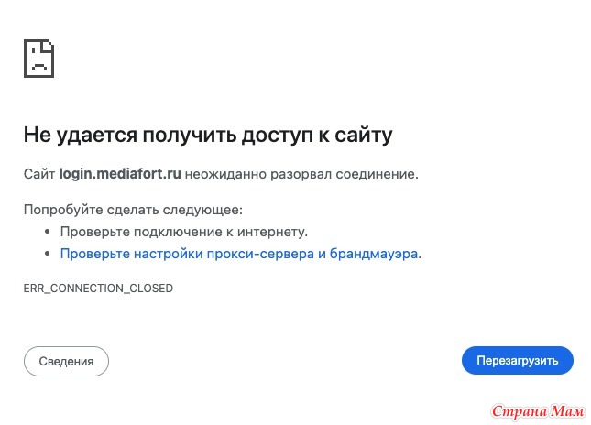
Task: Click the text Проверьте подключение к интернету
Action: [x=184, y=232]
